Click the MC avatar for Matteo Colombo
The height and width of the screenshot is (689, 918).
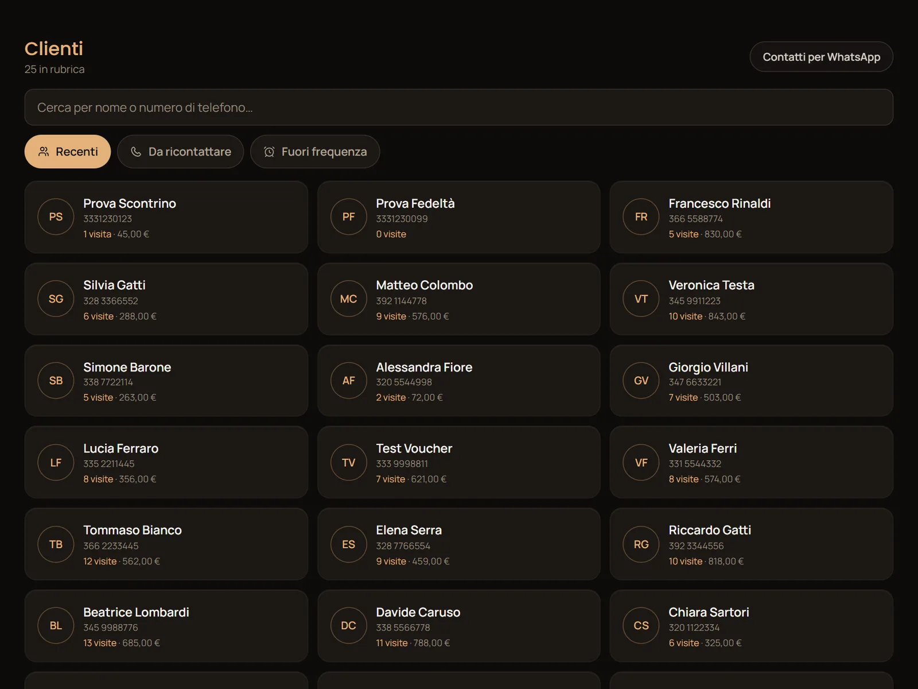point(348,299)
